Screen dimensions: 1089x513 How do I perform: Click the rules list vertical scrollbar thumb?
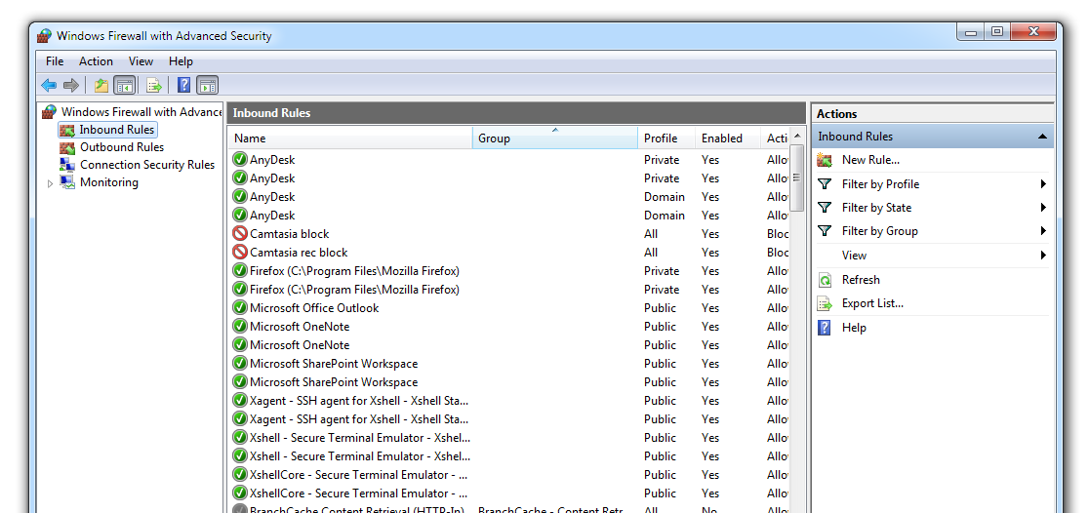(x=796, y=178)
